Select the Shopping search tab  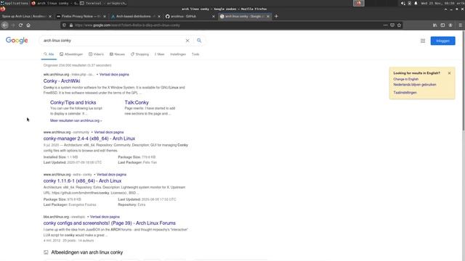(x=139, y=54)
